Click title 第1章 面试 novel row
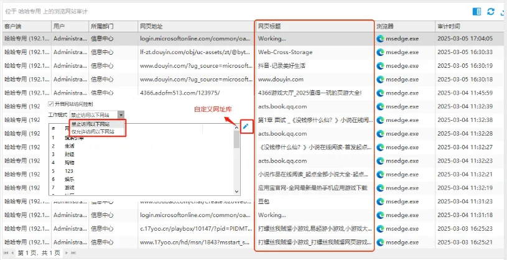507x260 pixels. pos(315,120)
